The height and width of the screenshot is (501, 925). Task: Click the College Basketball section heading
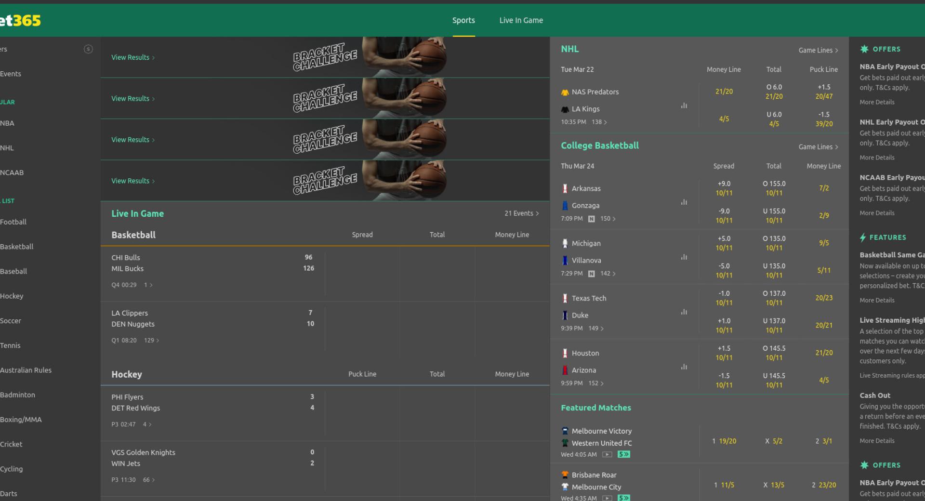click(600, 145)
